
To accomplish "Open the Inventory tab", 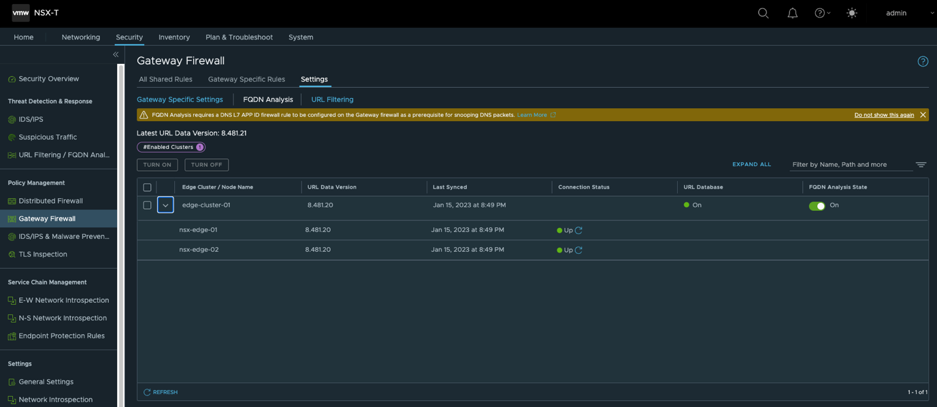I will tap(174, 37).
